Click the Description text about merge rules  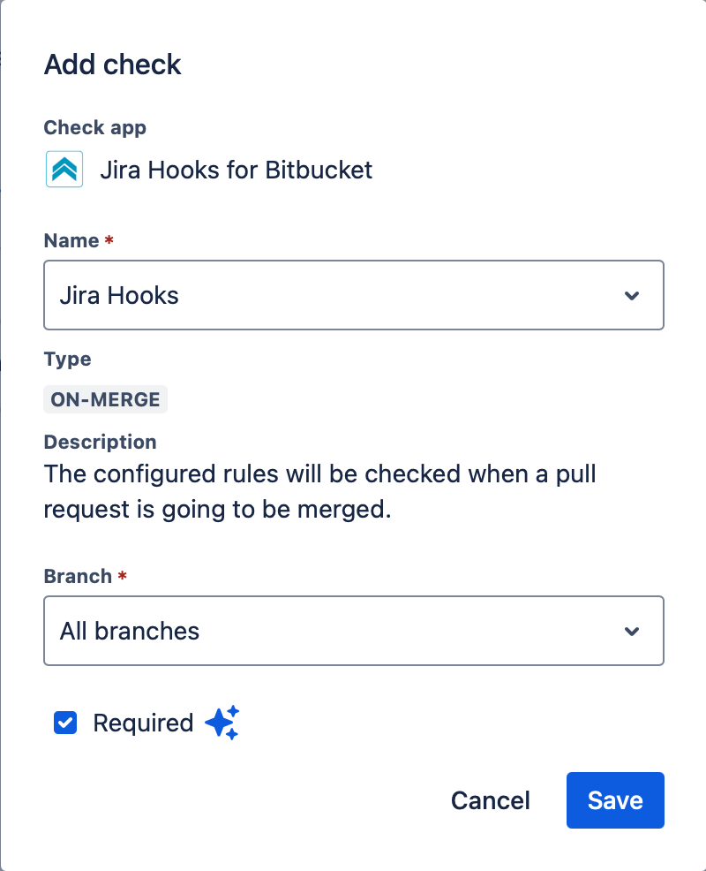pyautogui.click(x=319, y=491)
